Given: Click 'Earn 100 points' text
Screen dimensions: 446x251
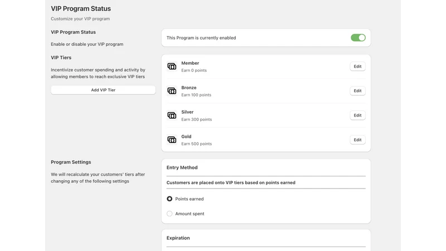Looking at the screenshot, I should tap(196, 95).
